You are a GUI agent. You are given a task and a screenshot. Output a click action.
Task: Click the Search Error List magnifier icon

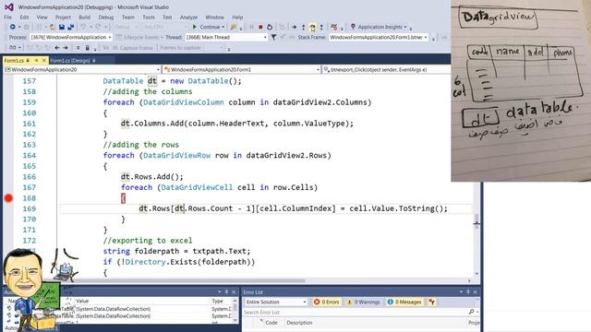(471, 312)
